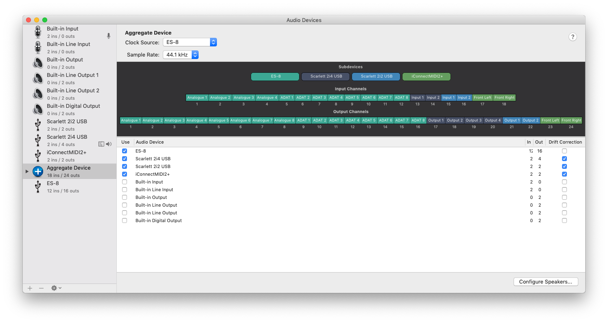The image size is (608, 323).
Task: Enable Drift Correction for ES-8
Action: pyautogui.click(x=564, y=151)
